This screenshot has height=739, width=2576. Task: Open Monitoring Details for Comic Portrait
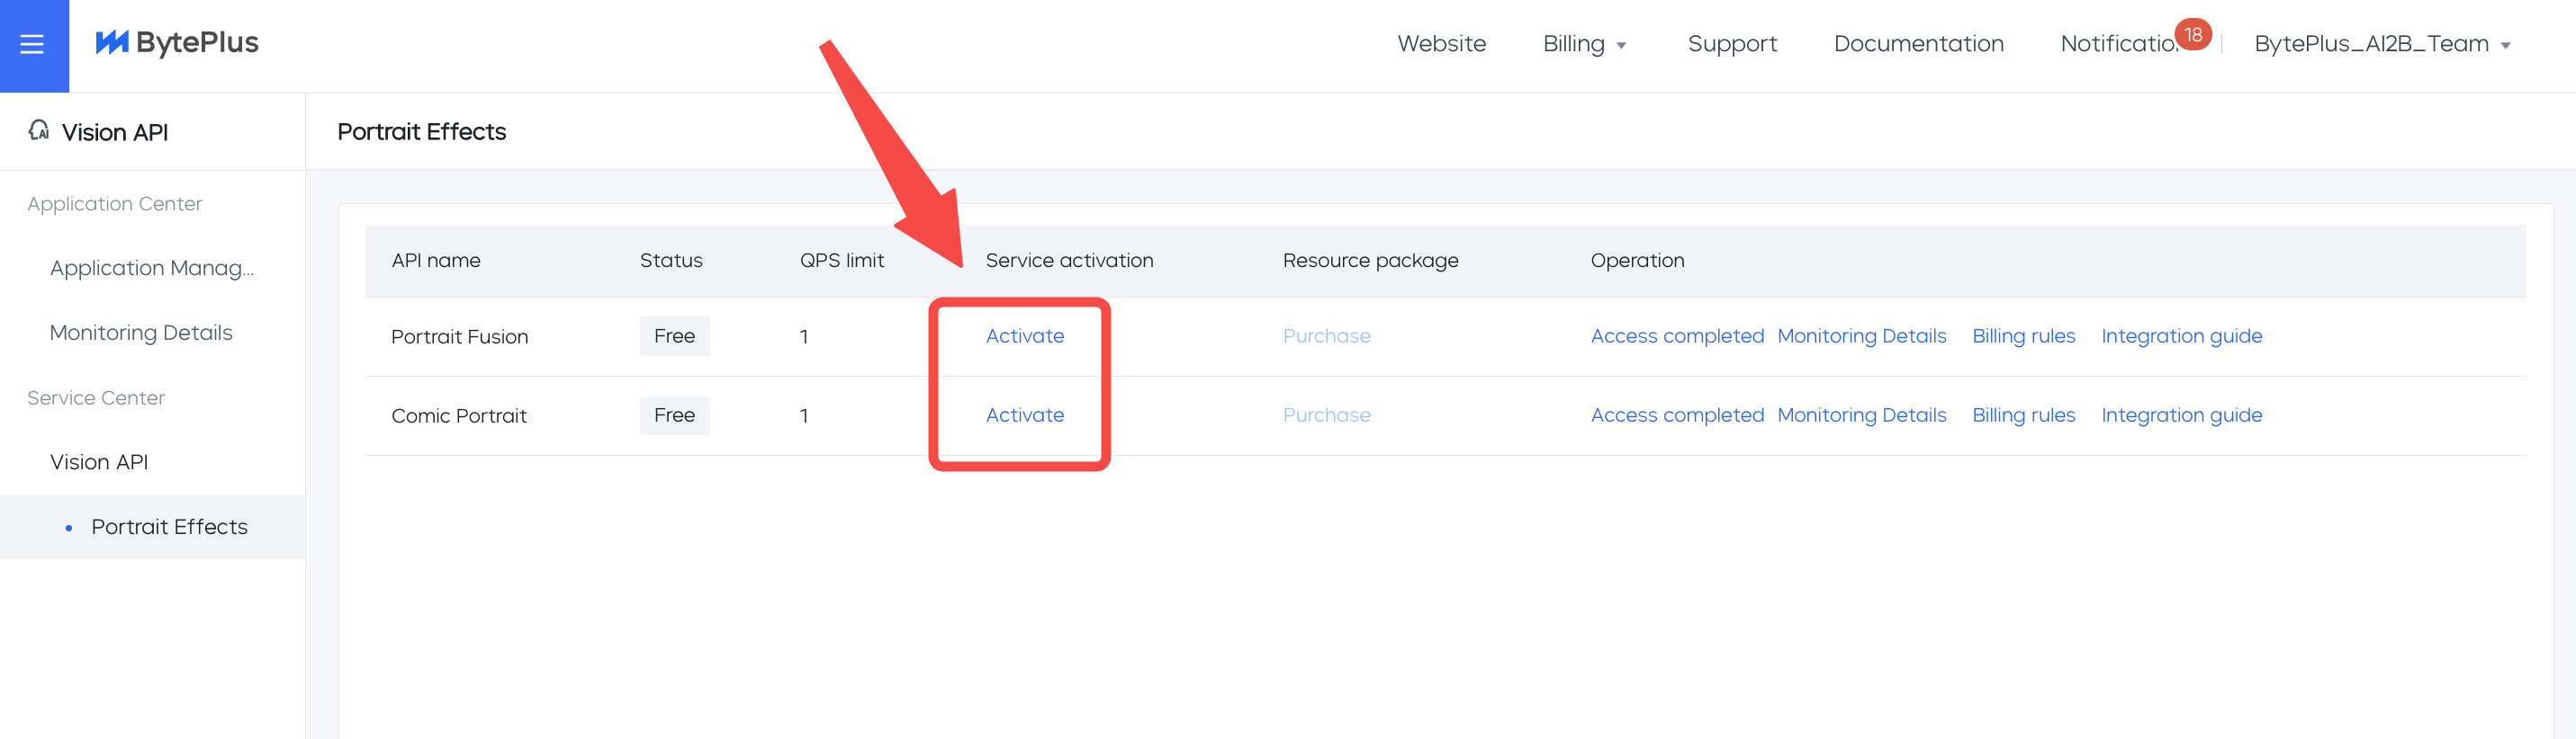1862,414
